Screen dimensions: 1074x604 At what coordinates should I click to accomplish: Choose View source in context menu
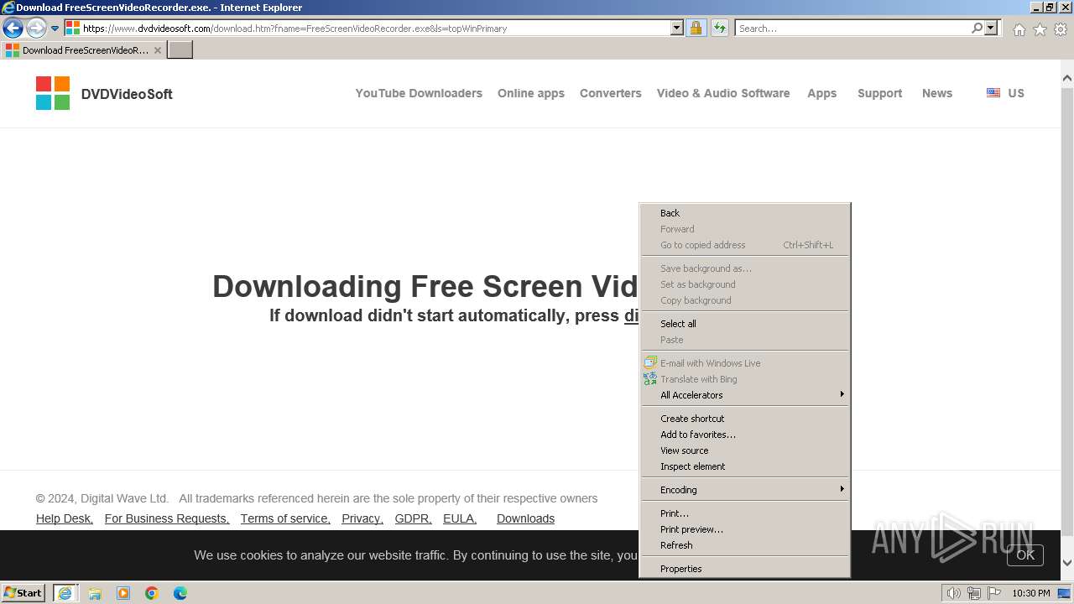click(745, 450)
